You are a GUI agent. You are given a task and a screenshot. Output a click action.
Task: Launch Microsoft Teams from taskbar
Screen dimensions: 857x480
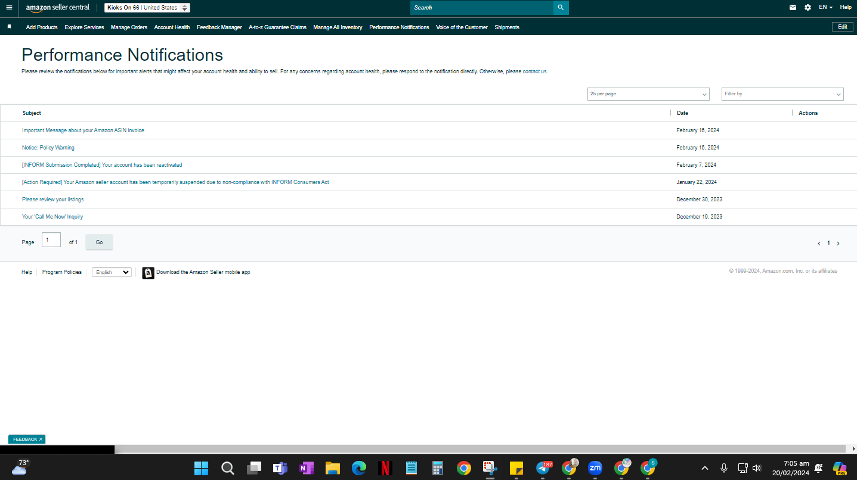(280, 468)
